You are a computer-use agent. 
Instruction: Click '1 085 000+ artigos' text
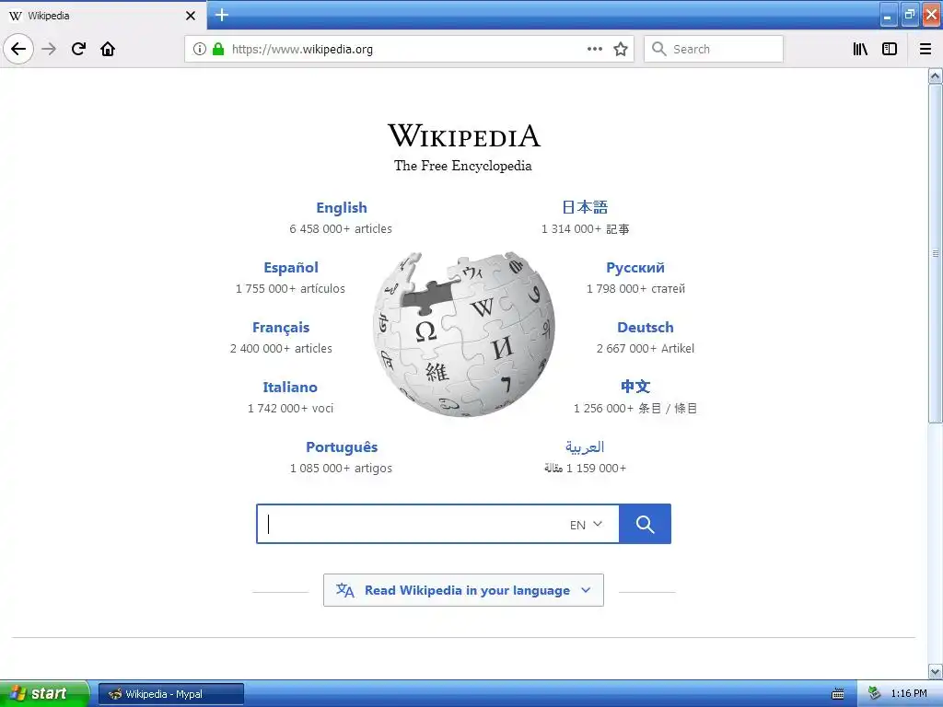coord(341,469)
